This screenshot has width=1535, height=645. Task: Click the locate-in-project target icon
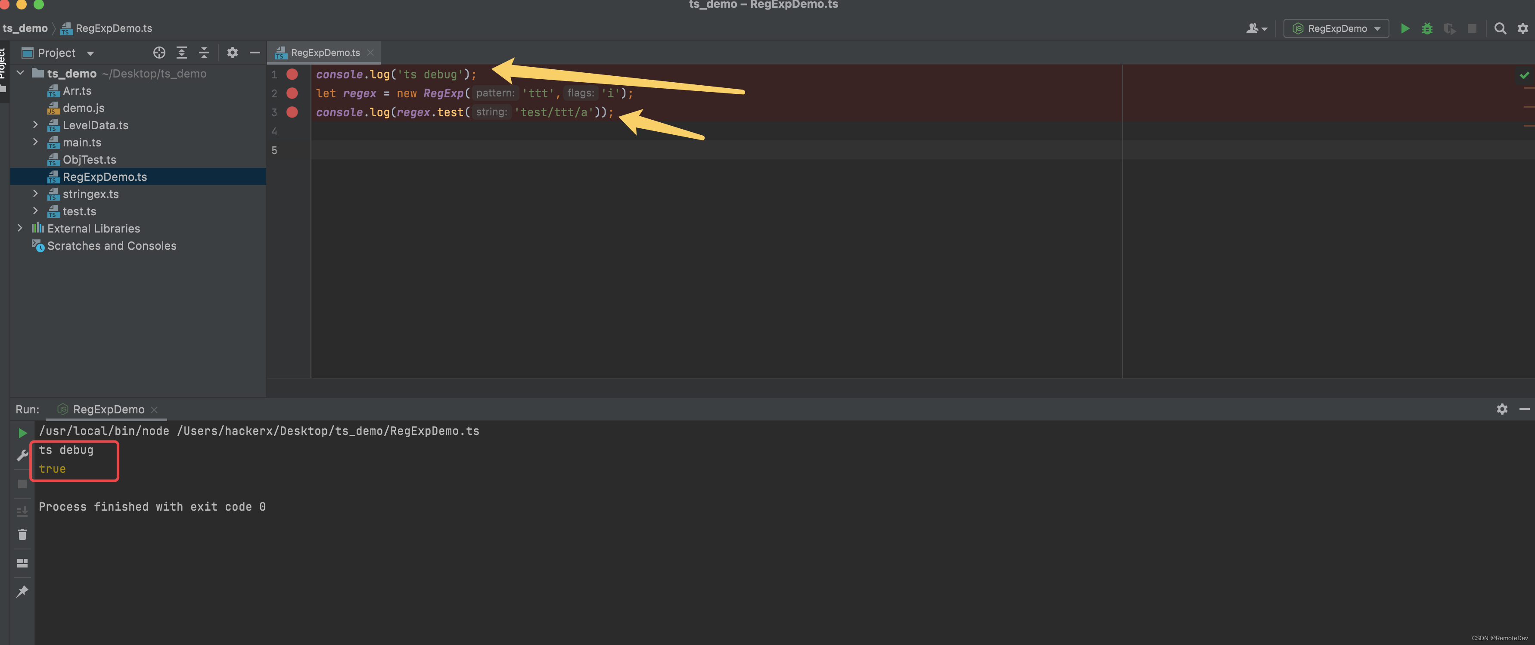pyautogui.click(x=159, y=53)
